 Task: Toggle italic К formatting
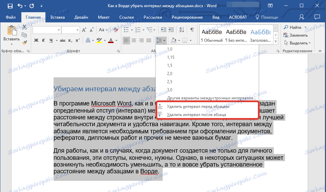click(x=44, y=40)
